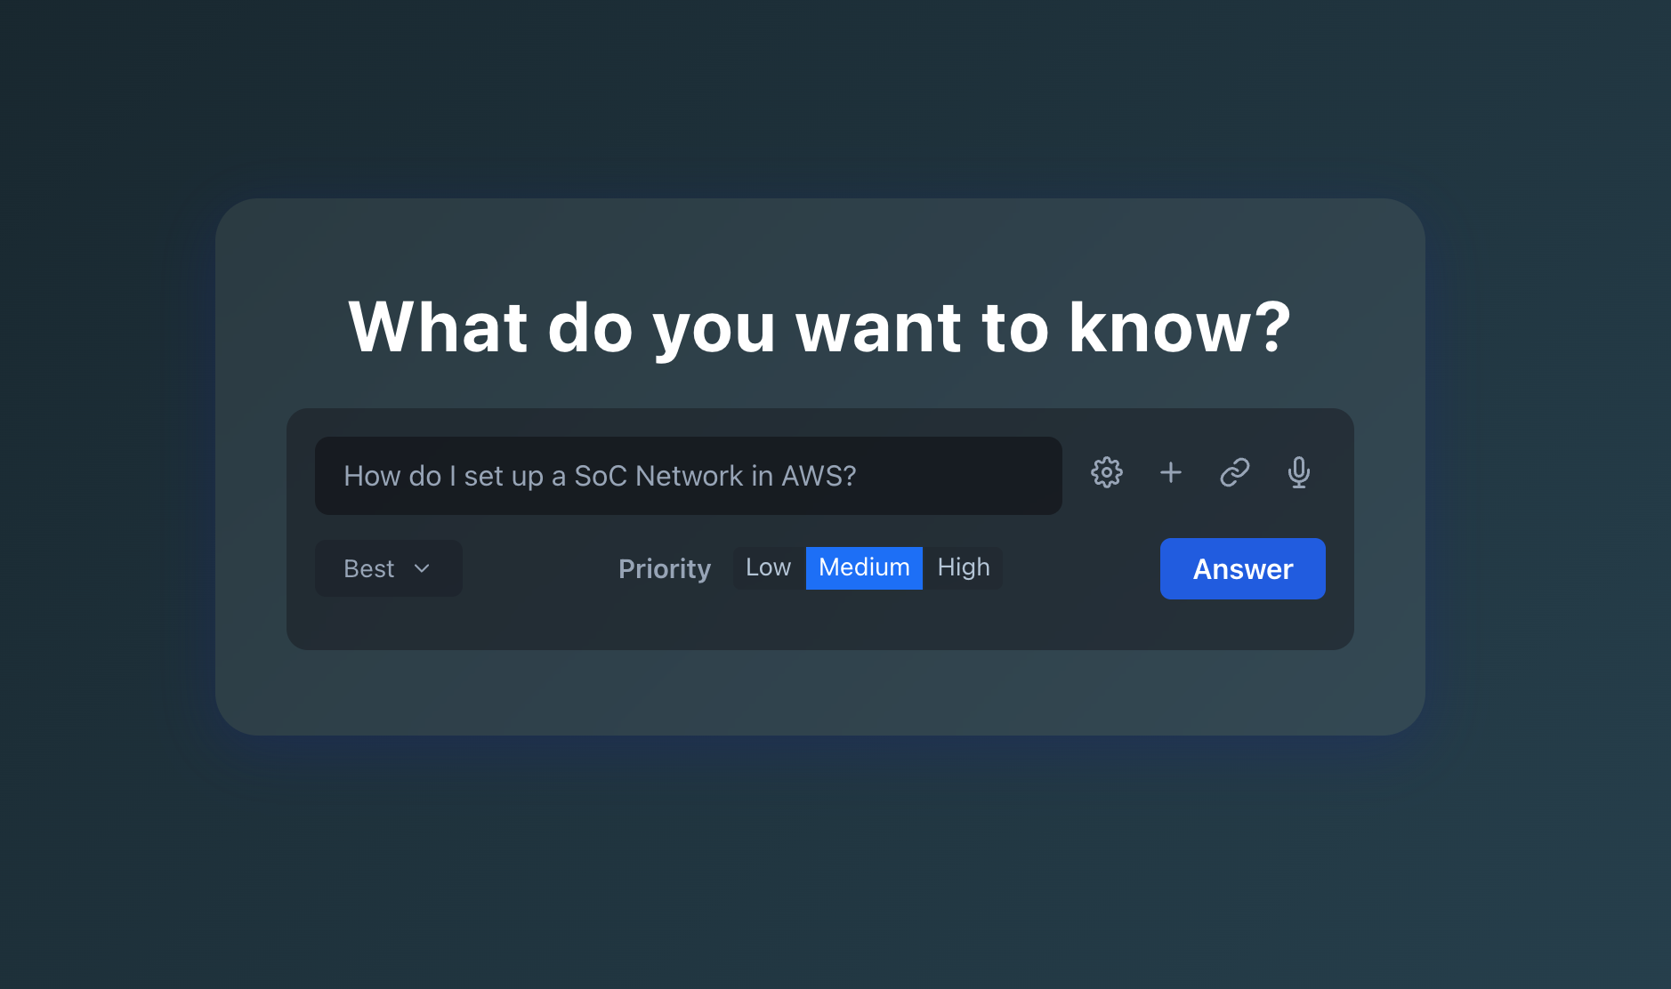Screen dimensions: 1671x989
Task: Start voice input with the microphone icon
Action: [1298, 472]
